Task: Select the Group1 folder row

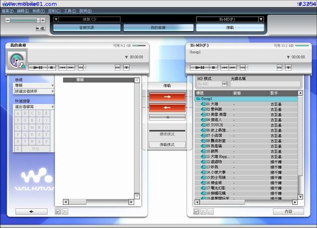Action: (246, 99)
